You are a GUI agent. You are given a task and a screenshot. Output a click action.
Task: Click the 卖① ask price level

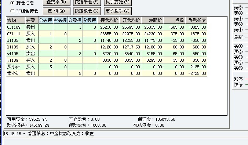pos(238,30)
